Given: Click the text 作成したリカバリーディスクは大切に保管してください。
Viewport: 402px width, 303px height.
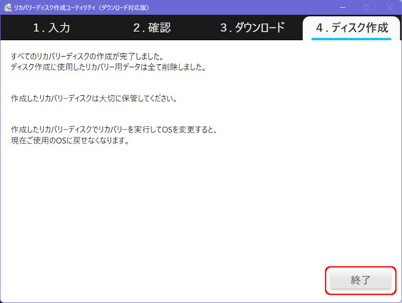Looking at the screenshot, I should (94, 98).
